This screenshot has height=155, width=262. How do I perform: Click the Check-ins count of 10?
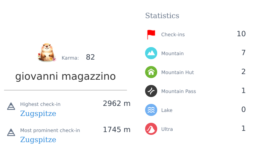pos(241,34)
